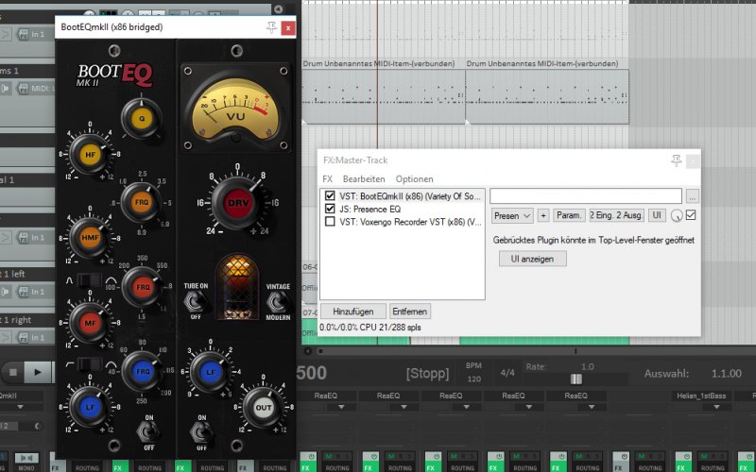Image resolution: width=756 pixels, height=472 pixels.
Task: Click the '+' preset button
Action: [x=542, y=216]
